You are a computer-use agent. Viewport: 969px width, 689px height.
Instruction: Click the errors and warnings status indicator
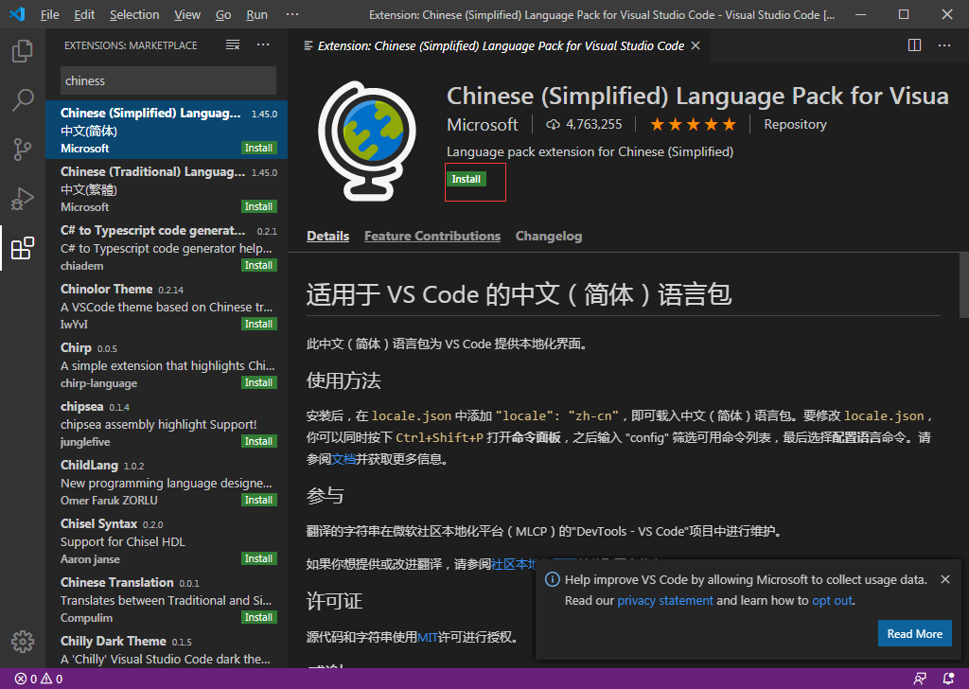click(39, 680)
